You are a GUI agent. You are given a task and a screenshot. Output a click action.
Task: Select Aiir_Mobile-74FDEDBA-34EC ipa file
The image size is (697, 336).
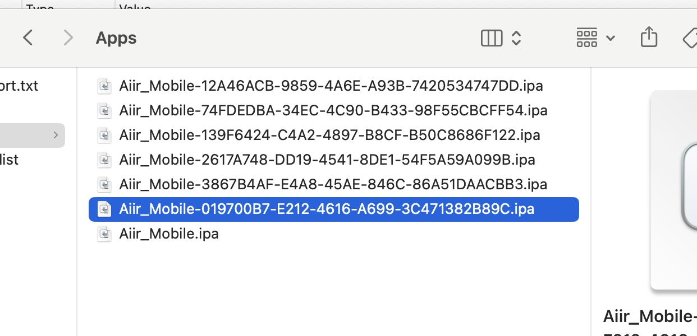point(333,110)
